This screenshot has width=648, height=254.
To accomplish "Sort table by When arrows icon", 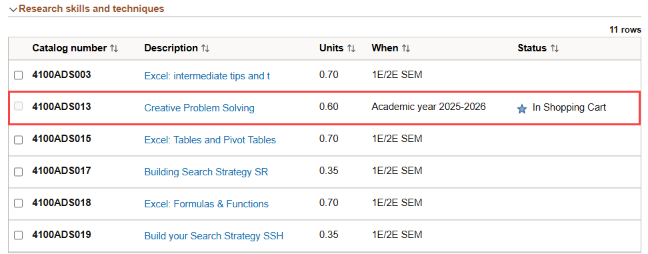I will [x=406, y=48].
